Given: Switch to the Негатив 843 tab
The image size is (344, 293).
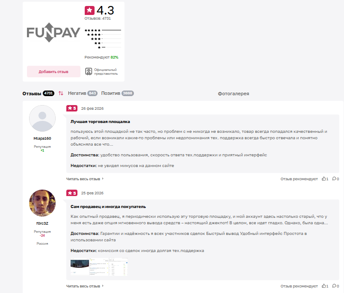Looking at the screenshot, I should pos(83,93).
